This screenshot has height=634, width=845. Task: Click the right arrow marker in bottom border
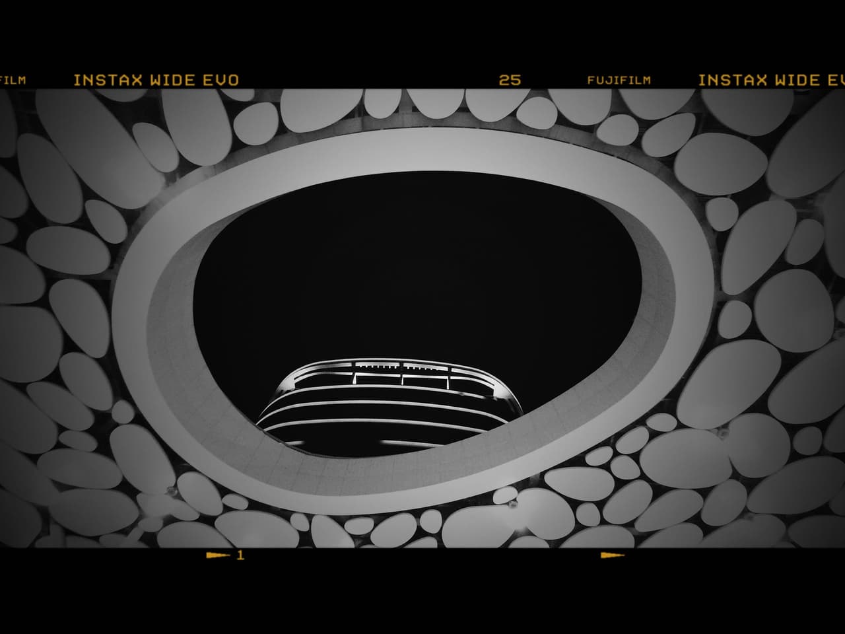pyautogui.click(x=612, y=555)
